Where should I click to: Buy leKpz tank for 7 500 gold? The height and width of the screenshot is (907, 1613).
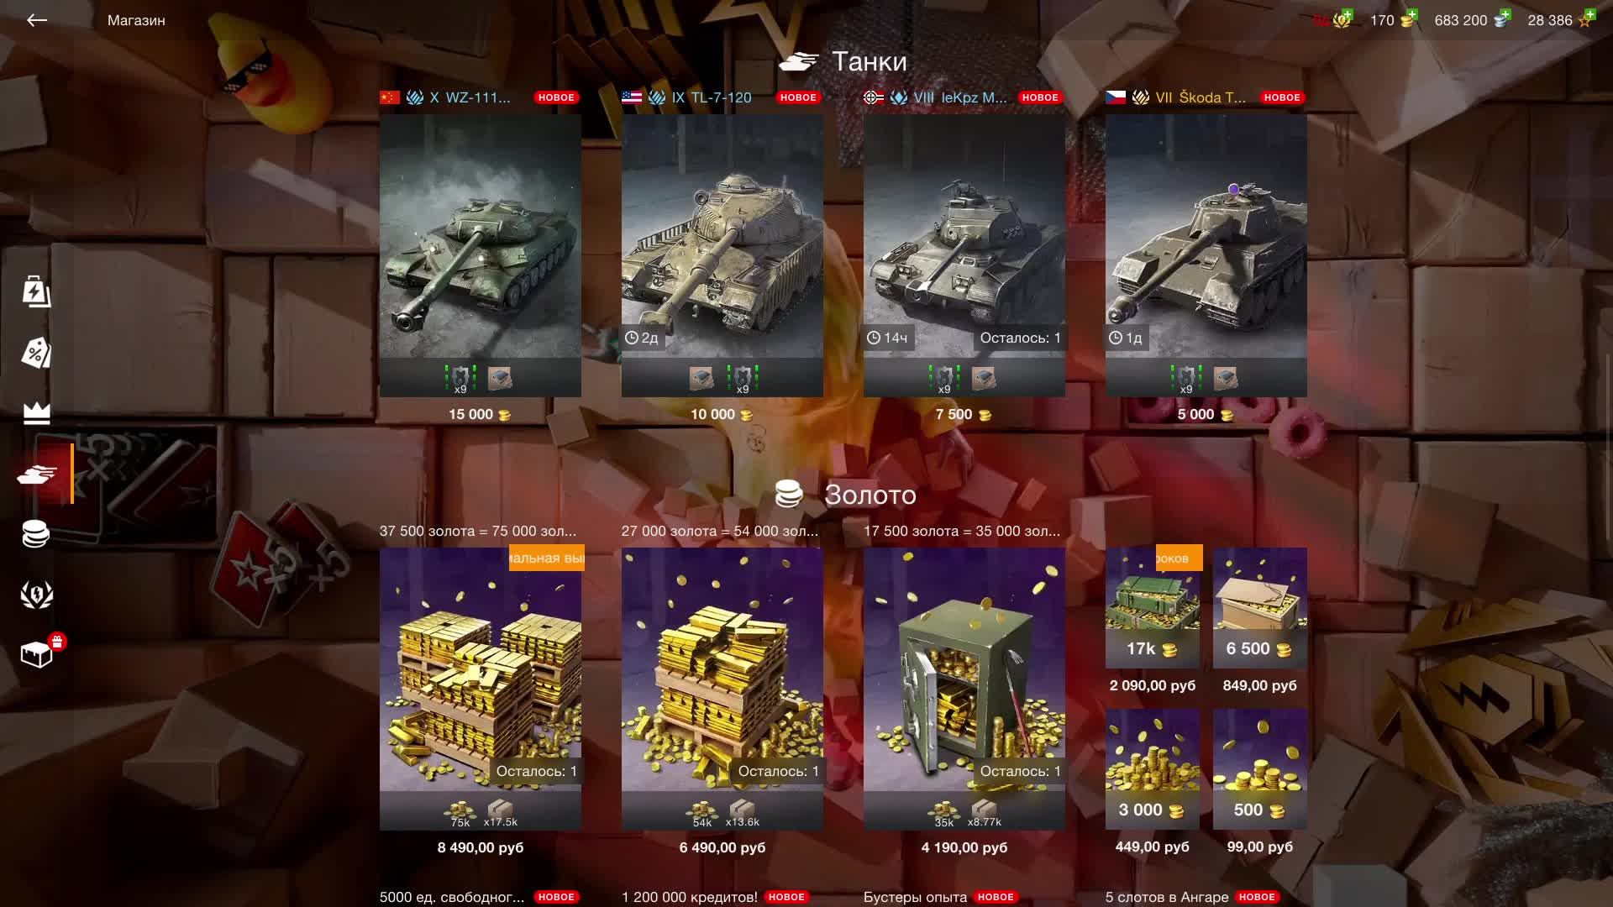(x=964, y=255)
